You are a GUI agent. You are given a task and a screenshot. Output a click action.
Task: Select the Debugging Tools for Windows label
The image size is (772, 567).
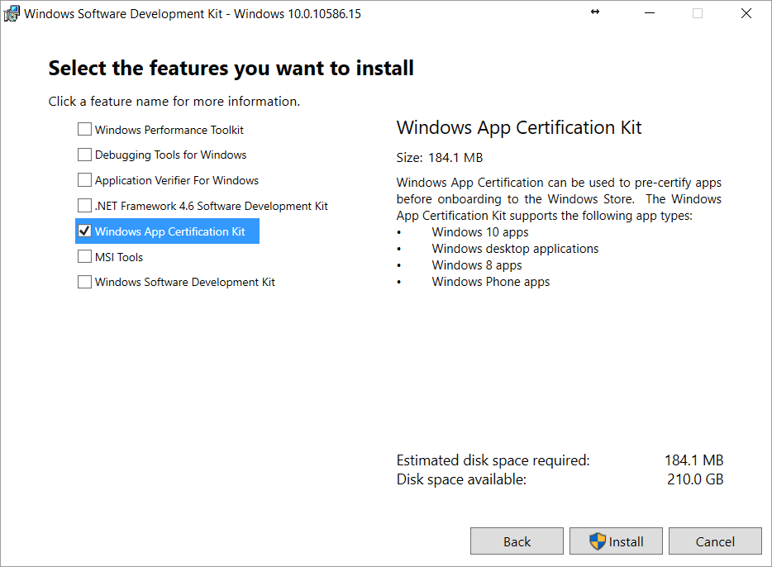(171, 155)
